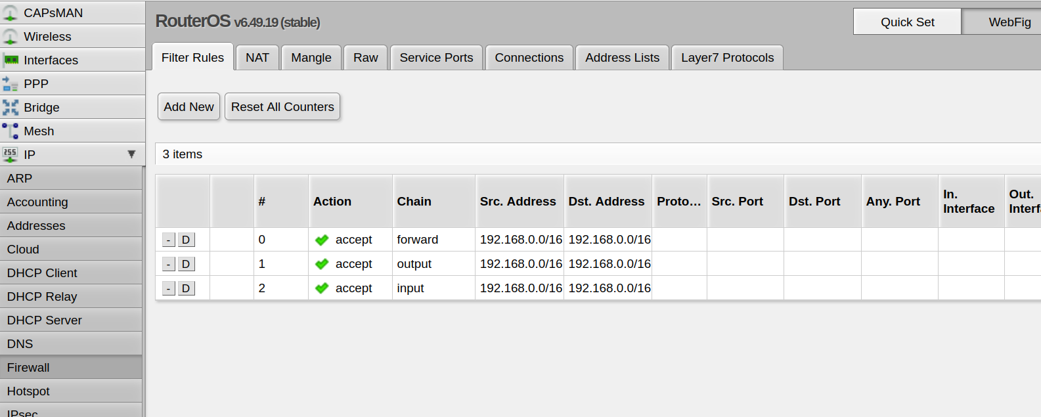Open the Quick Set page
Image resolution: width=1041 pixels, height=417 pixels.
(907, 22)
